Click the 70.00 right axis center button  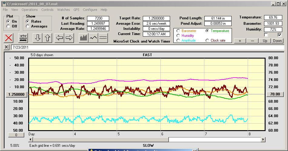click(x=275, y=94)
